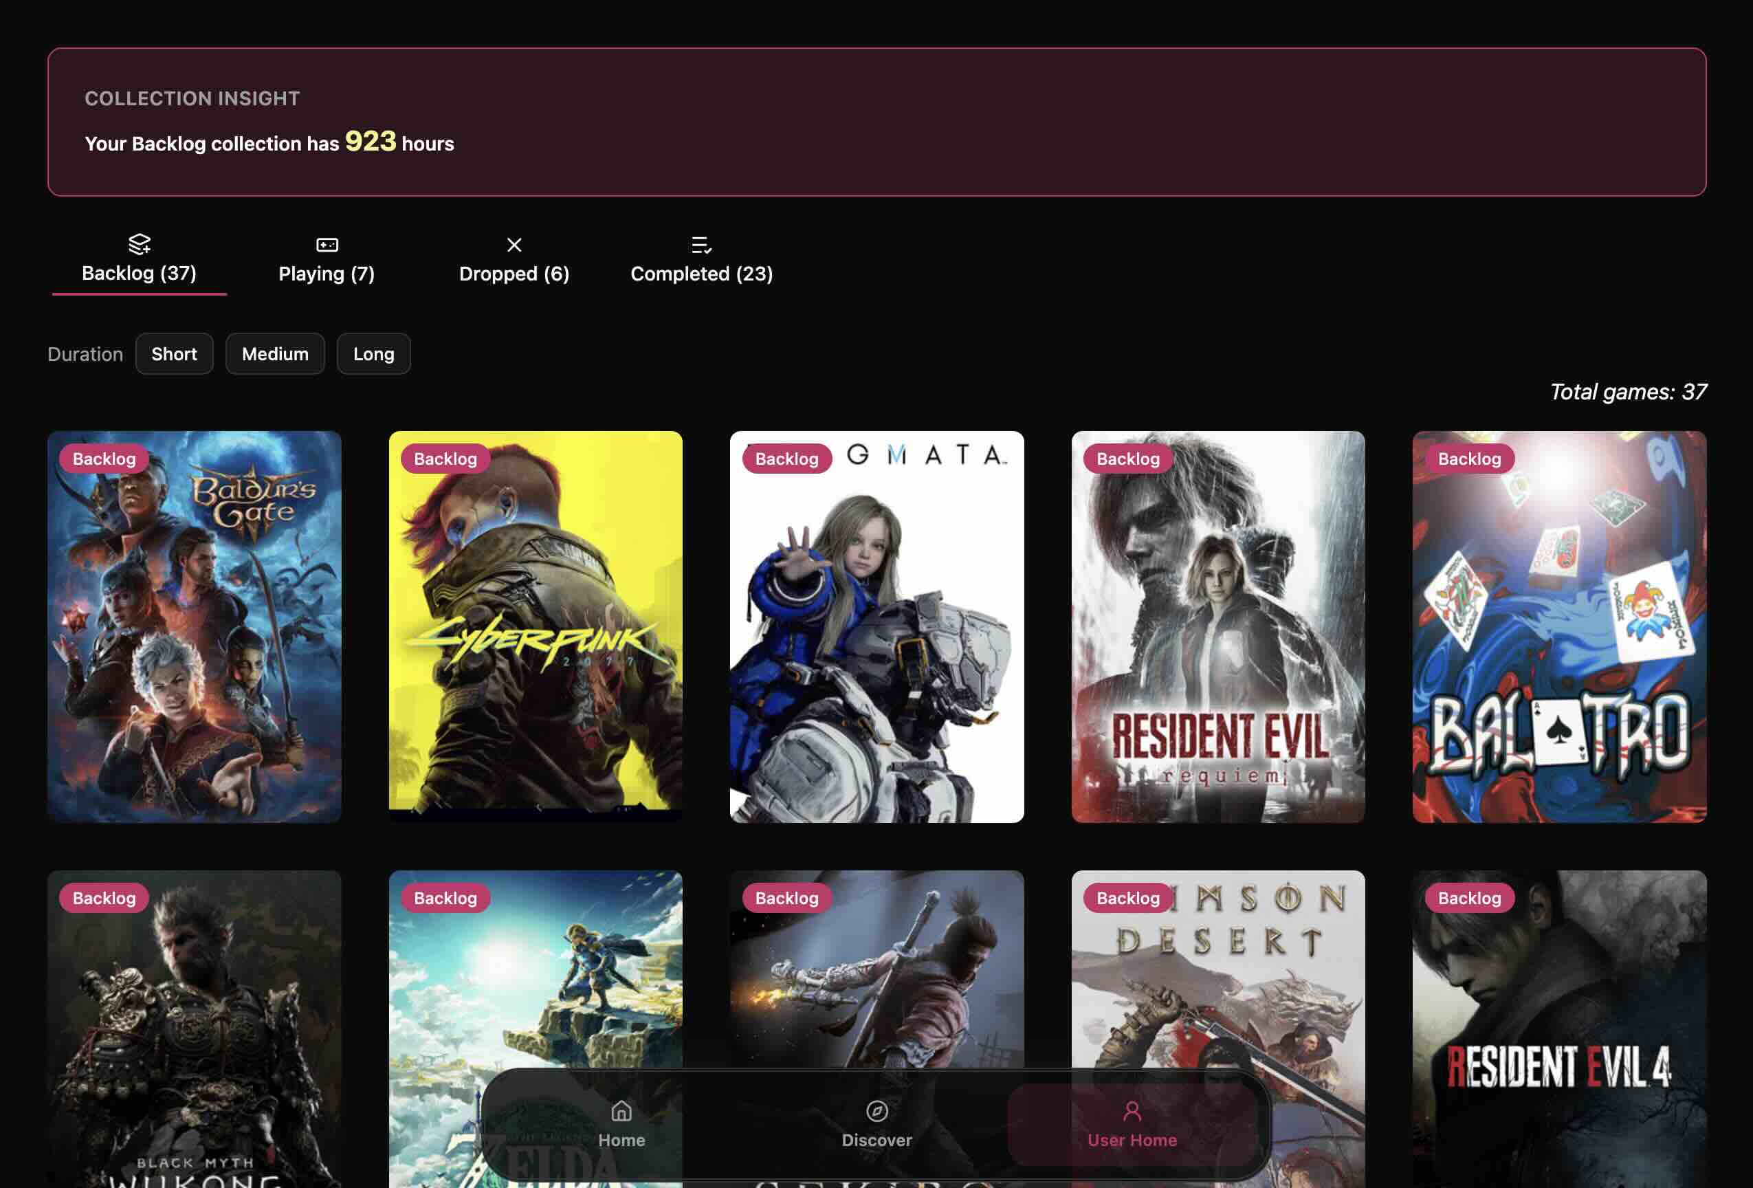Select User Home in bottom navigation
1753x1188 pixels.
point(1132,1124)
